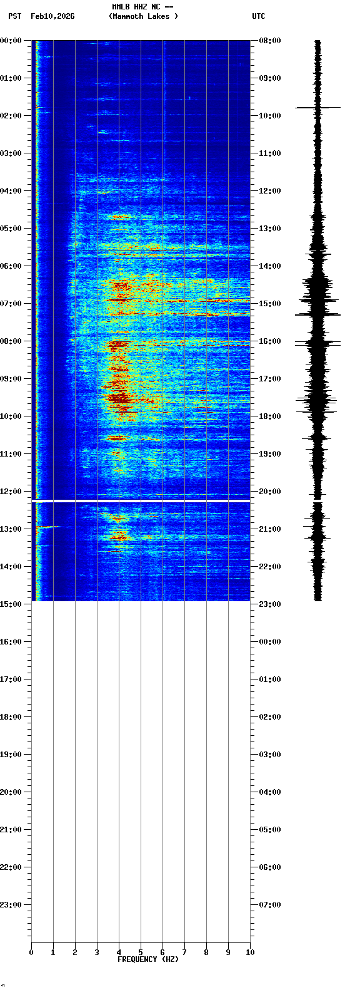Click the UTC 07:00 time label
The image size is (345, 992).
point(270,905)
